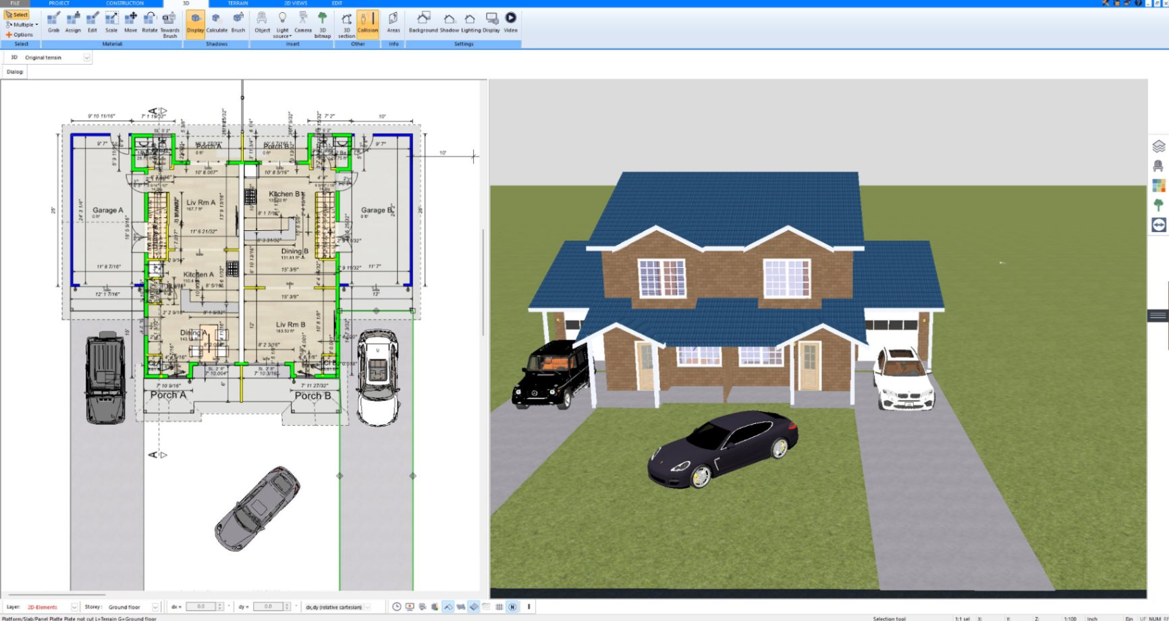Calculate shadows with the Calculate icon
The image size is (1169, 621).
click(x=217, y=22)
